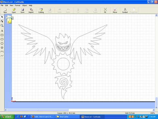Click the cutter material icon on canvas

tap(9, 19)
